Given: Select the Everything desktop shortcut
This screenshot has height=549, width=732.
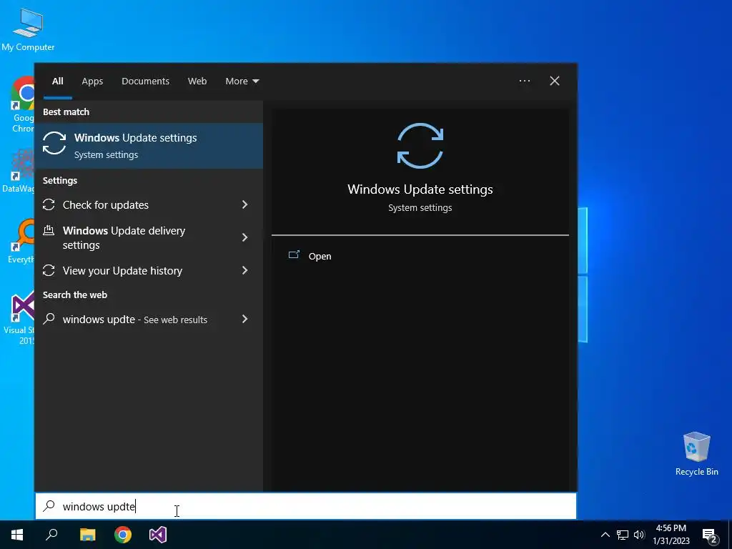Looking at the screenshot, I should point(21,242).
